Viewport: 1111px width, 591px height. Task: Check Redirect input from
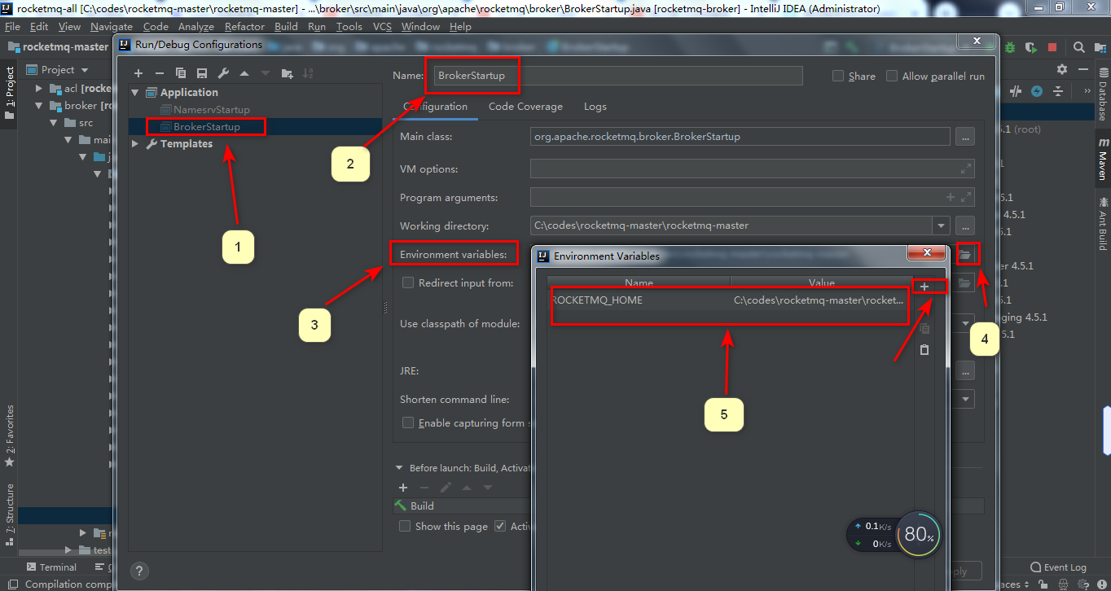coord(409,283)
